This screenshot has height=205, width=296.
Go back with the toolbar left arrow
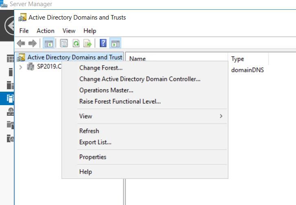point(21,44)
